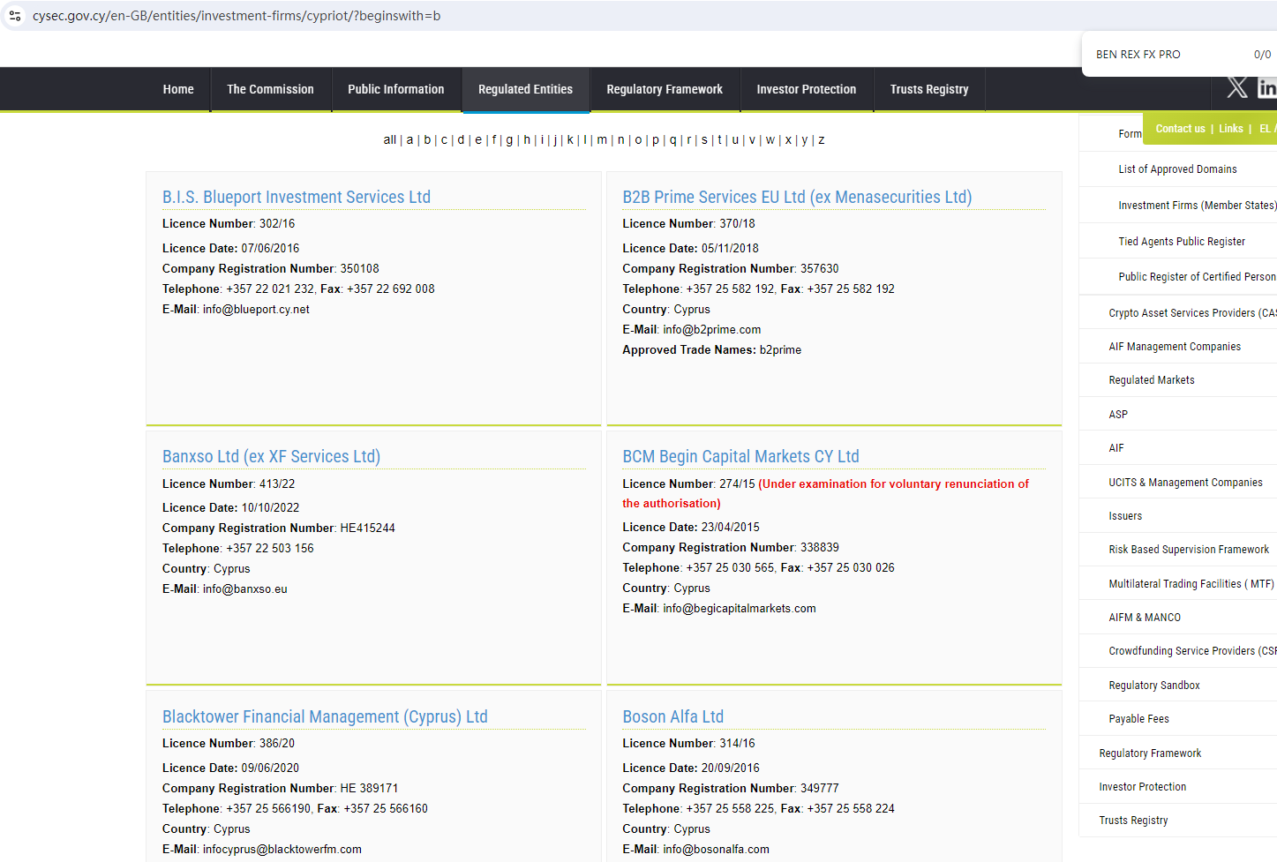Viewport: 1277px width, 862px height.
Task: Select Regulatory Sandbox in sidebar
Action: (x=1153, y=685)
